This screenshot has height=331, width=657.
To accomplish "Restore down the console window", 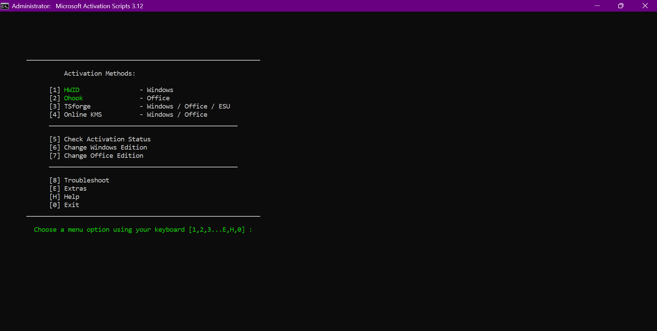I will (621, 6).
